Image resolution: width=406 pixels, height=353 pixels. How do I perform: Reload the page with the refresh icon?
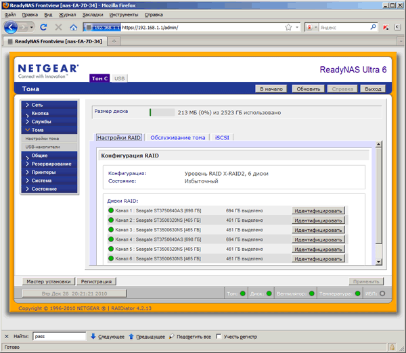tap(43, 27)
